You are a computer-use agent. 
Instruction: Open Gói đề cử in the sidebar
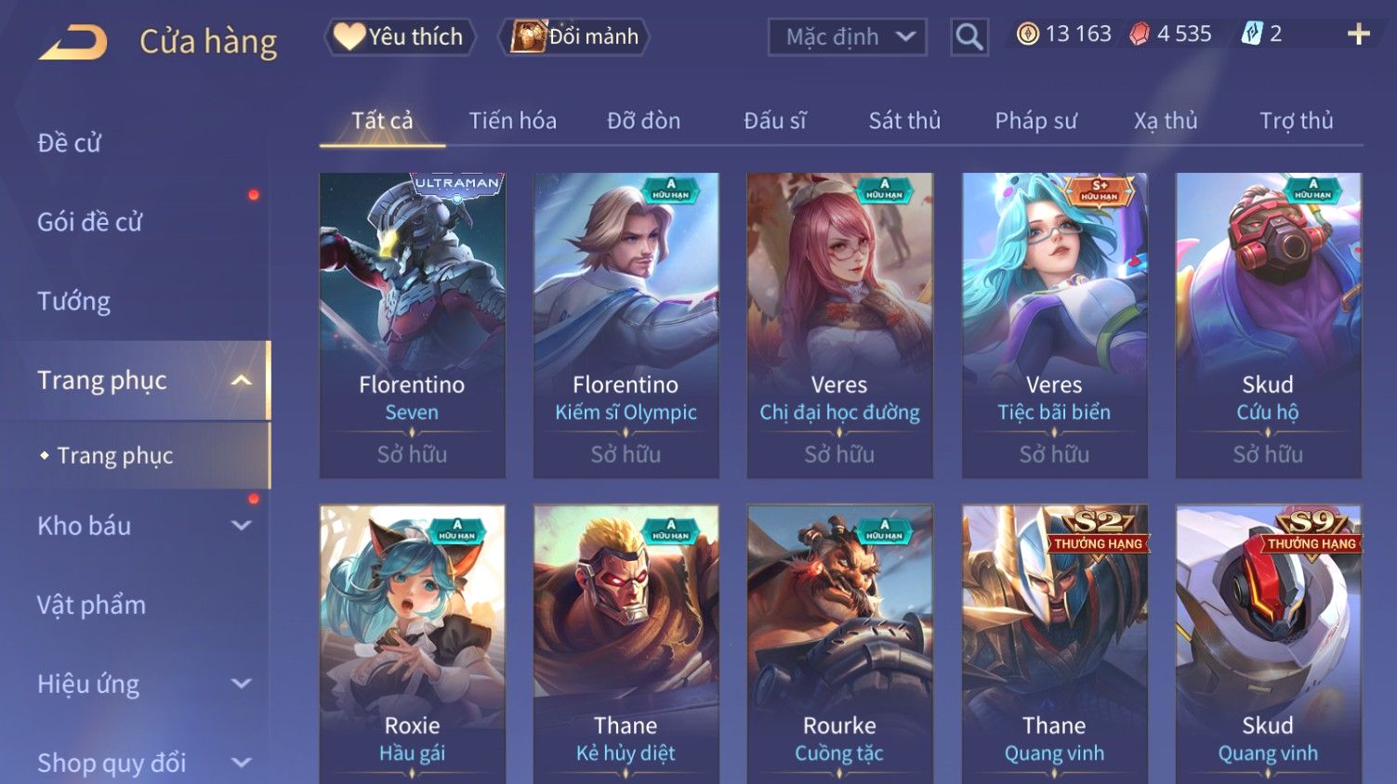(89, 222)
